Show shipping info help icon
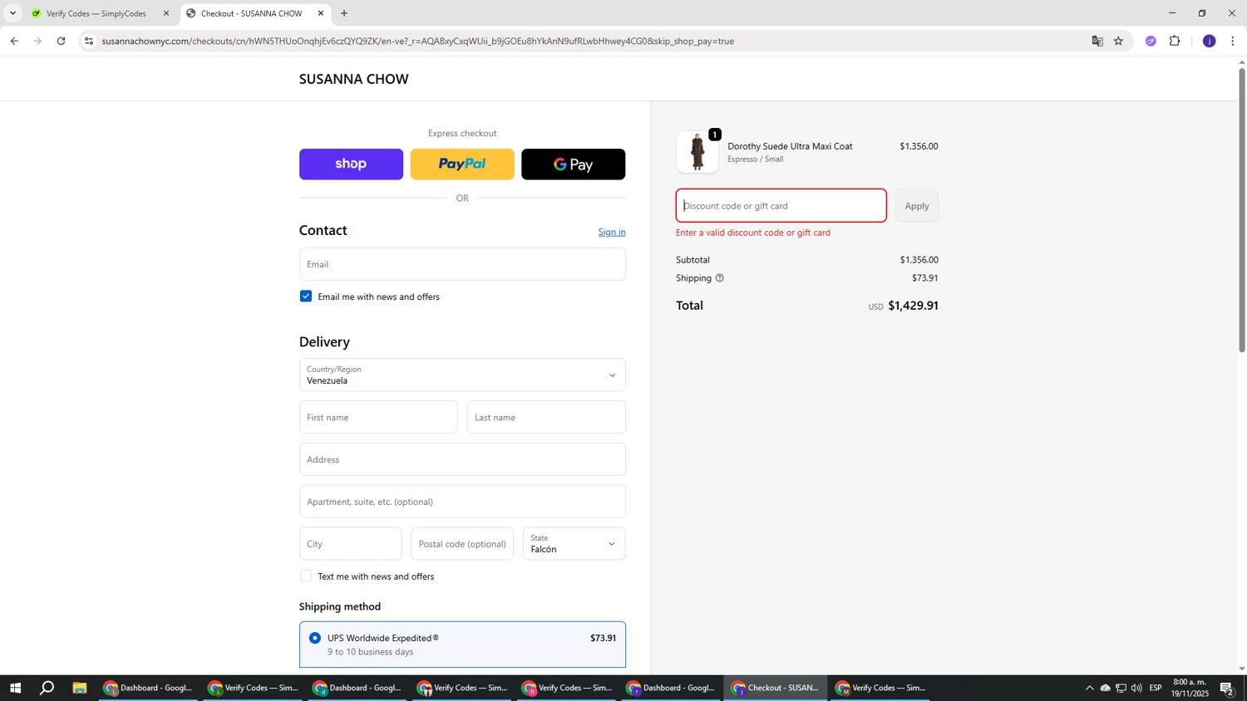The height and width of the screenshot is (701, 1247). [x=720, y=278]
